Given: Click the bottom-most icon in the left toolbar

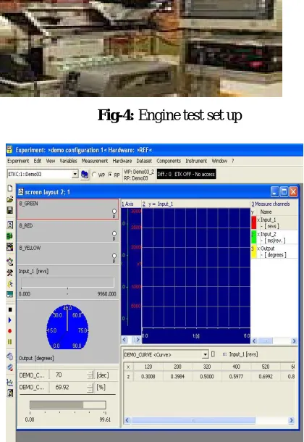Looking at the screenshot, I should pyautogui.click(x=10, y=393).
